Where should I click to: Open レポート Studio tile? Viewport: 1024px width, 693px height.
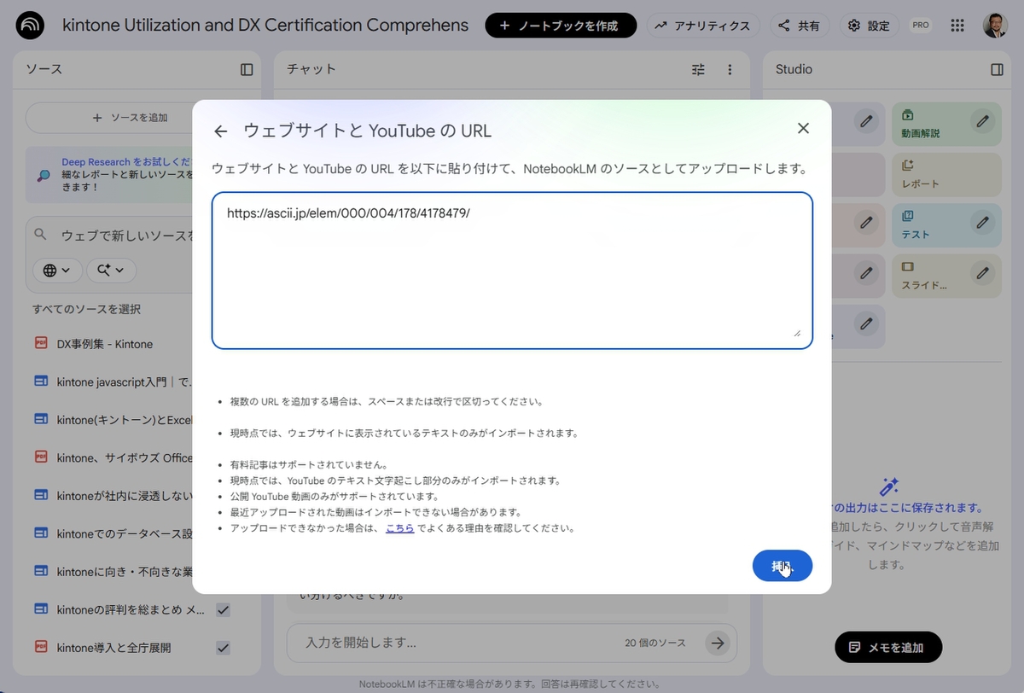pyautogui.click(x=946, y=174)
